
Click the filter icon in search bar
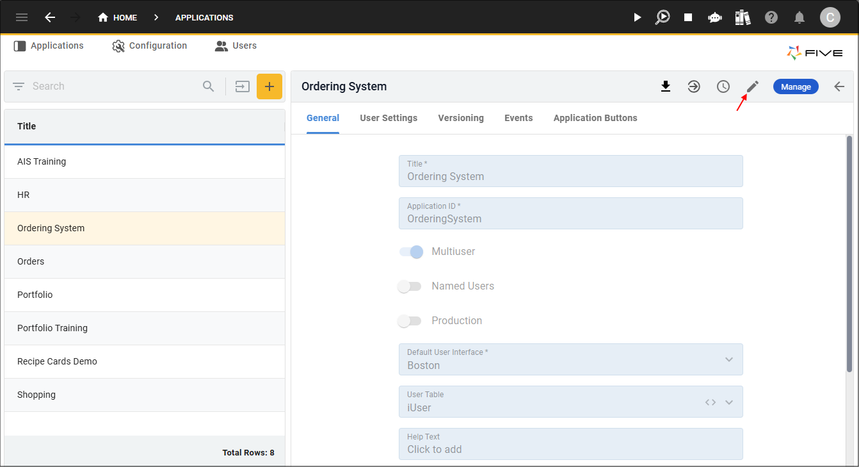click(19, 86)
